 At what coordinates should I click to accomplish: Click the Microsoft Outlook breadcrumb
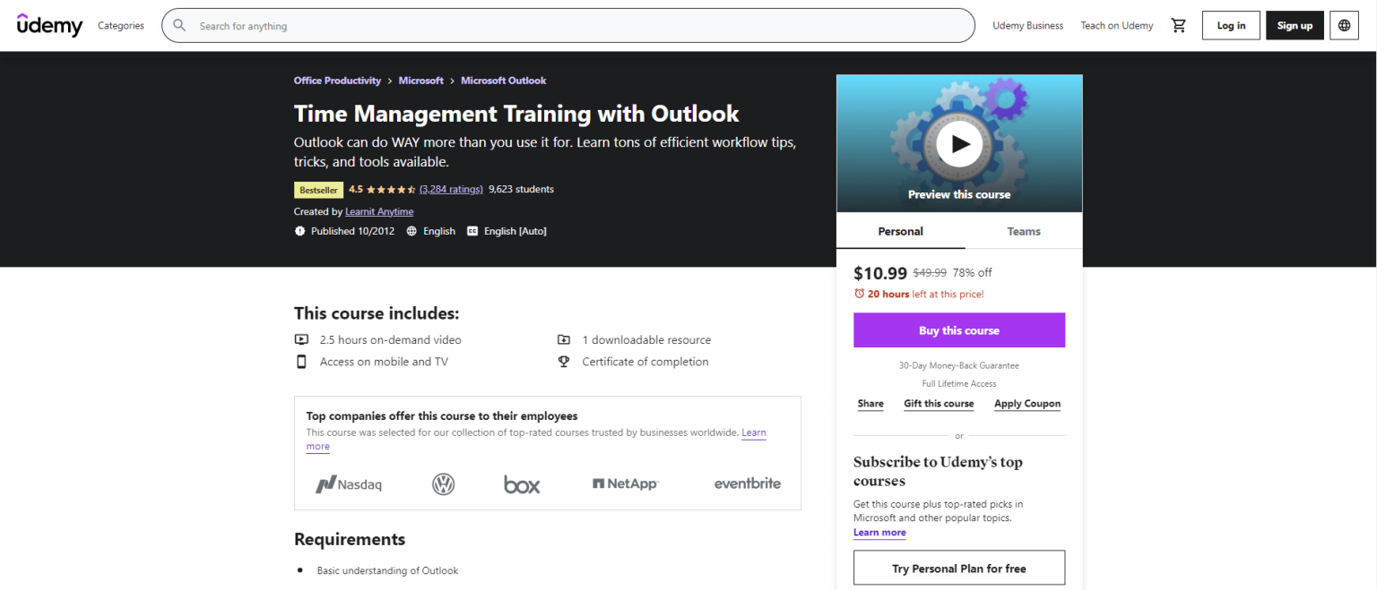click(503, 80)
